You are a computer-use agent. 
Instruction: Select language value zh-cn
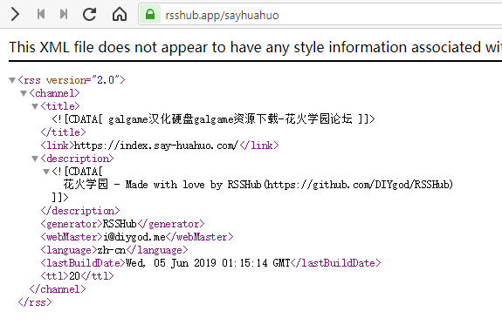pyautogui.click(x=112, y=250)
